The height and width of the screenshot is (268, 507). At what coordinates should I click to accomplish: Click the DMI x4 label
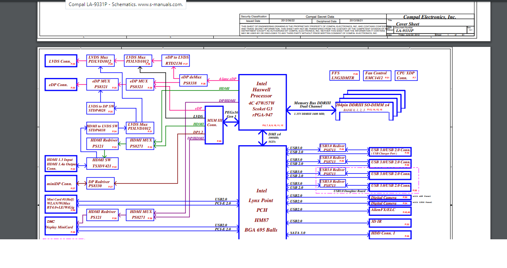click(x=274, y=134)
